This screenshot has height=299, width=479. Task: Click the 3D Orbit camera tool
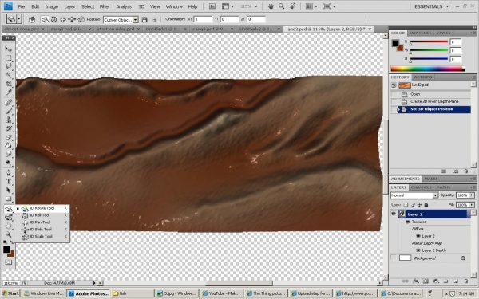point(8,218)
